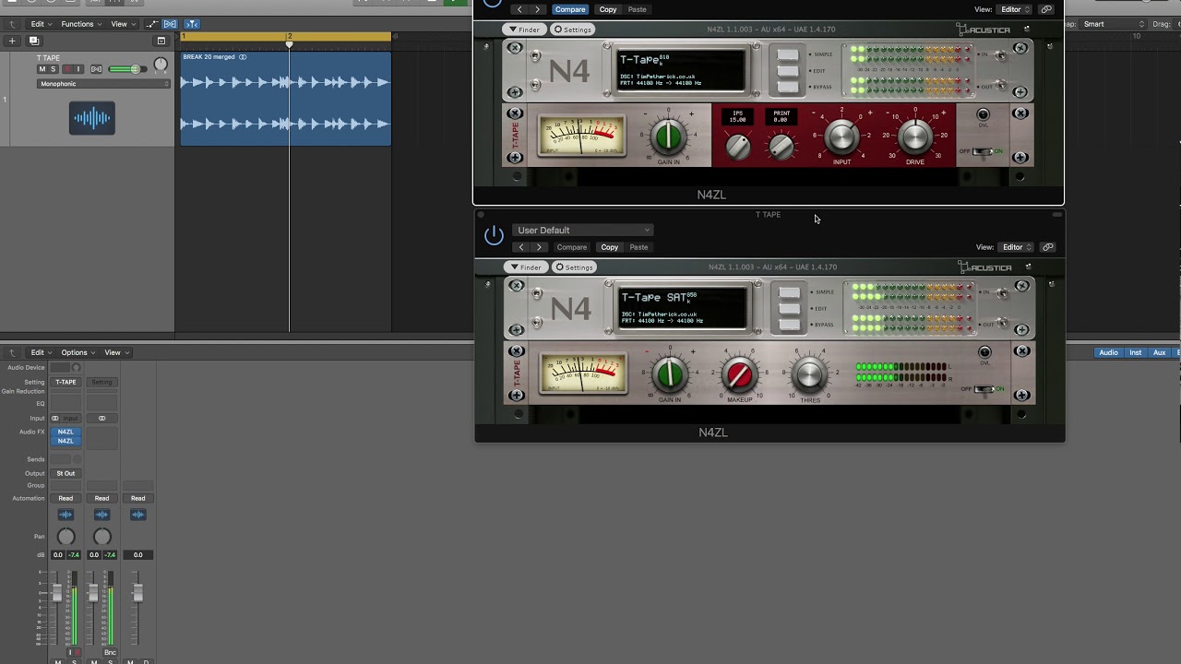Click the green GAIN IN knob on T-Tape SAT

669,375
